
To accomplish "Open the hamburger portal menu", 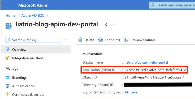I will (7, 5).
